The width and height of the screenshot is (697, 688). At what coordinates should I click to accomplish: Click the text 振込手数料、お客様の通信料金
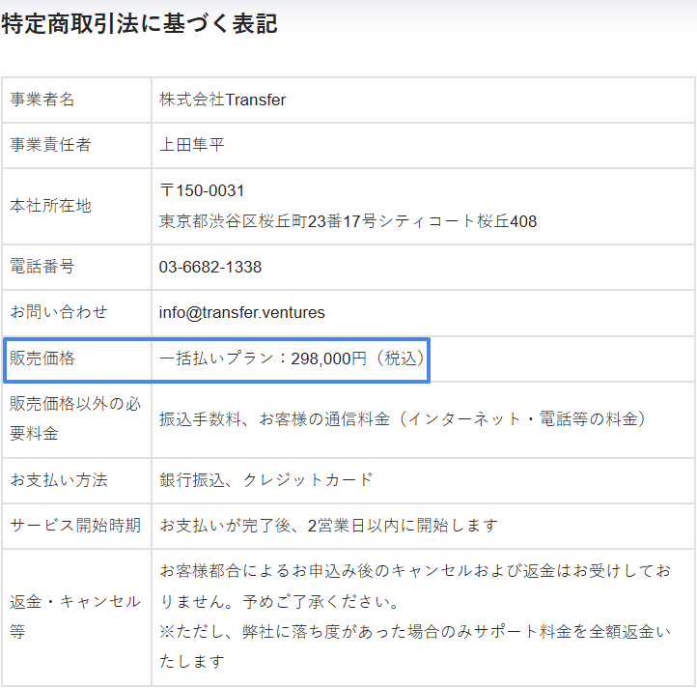(x=275, y=419)
